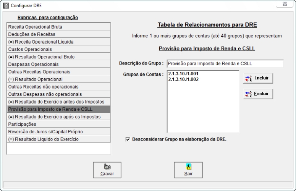
Task: Select Receita Operacional Bruta rubric
Action: pyautogui.click(x=58, y=27)
